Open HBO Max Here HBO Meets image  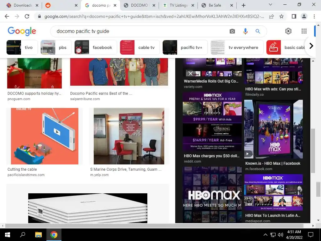[212, 195]
